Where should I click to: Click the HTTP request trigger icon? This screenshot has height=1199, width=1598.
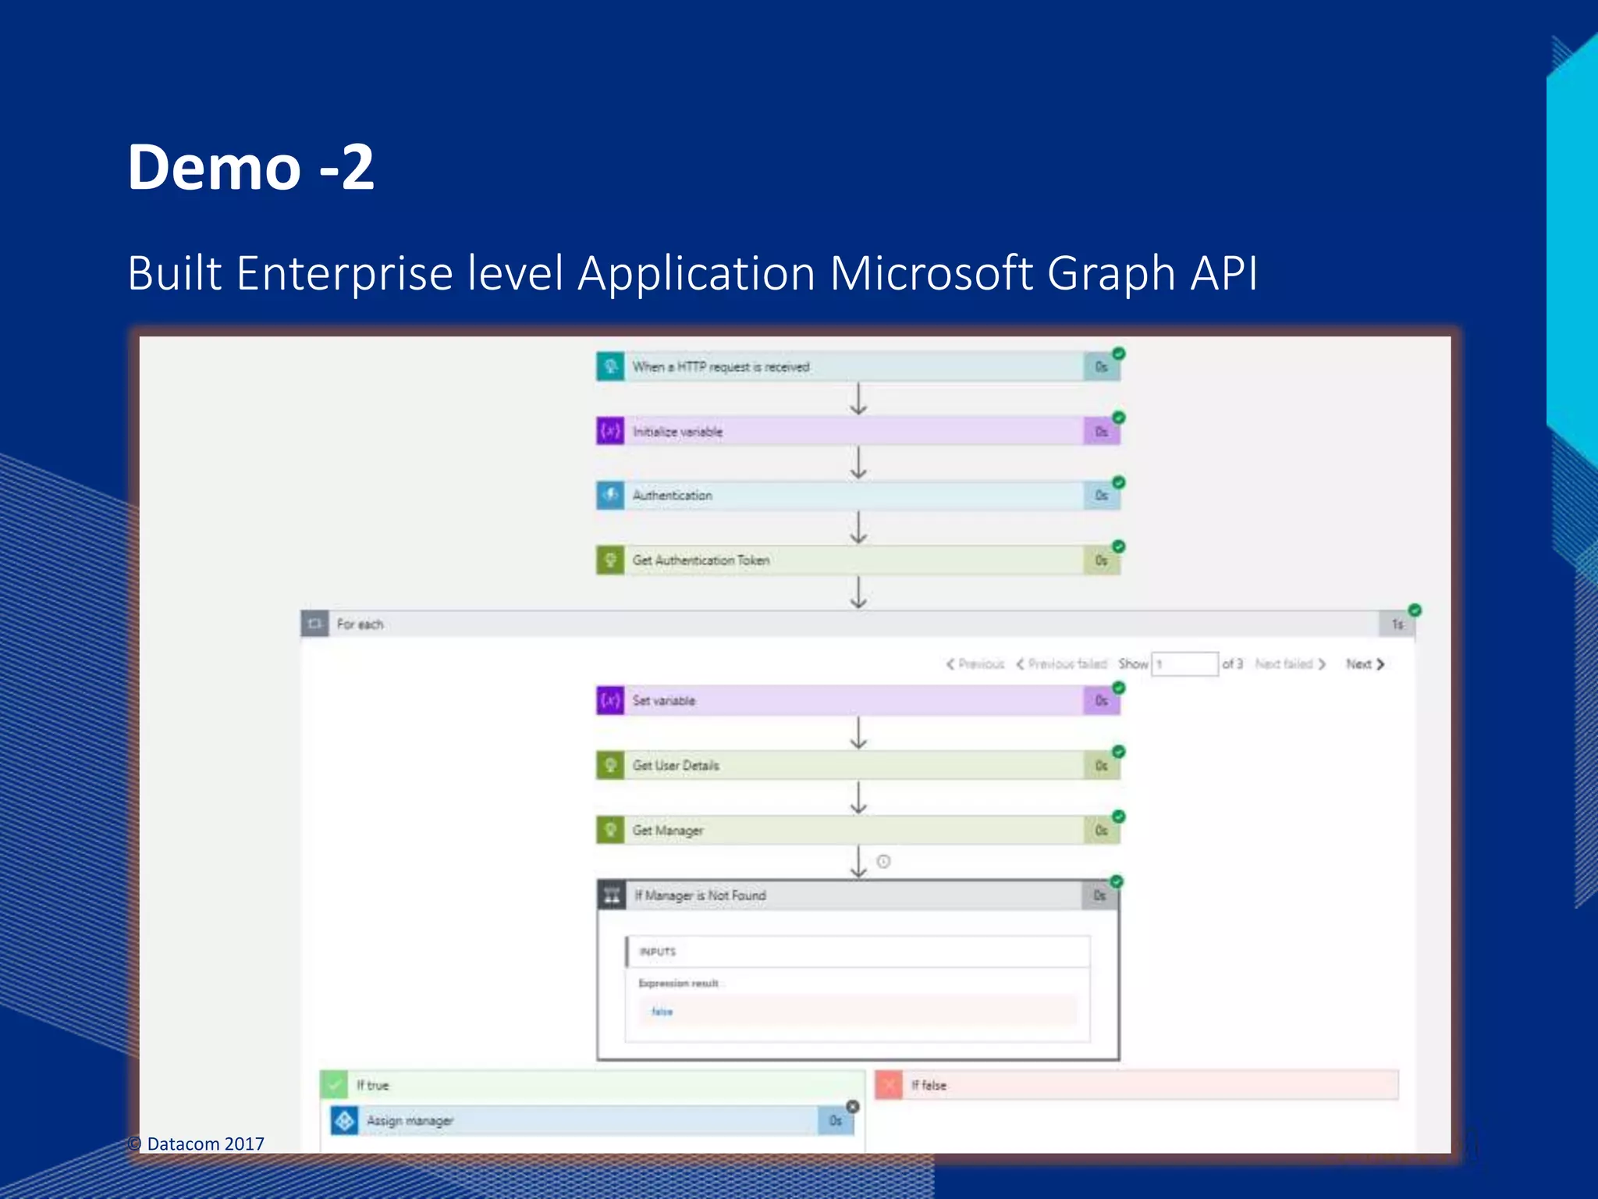click(610, 367)
